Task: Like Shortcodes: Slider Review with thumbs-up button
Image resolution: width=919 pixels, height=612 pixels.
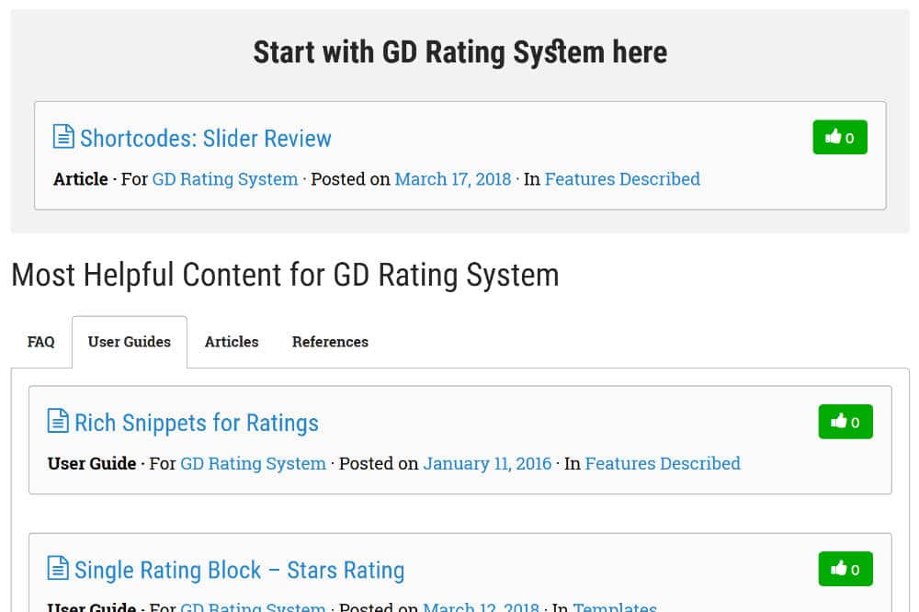Action: (x=840, y=137)
